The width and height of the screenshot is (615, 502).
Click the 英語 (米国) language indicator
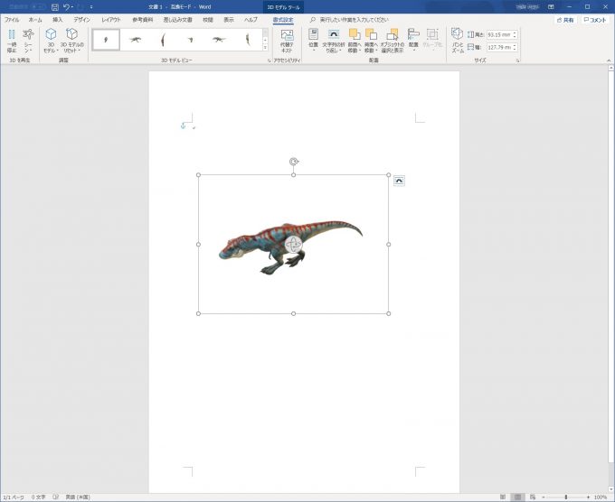pos(78,497)
